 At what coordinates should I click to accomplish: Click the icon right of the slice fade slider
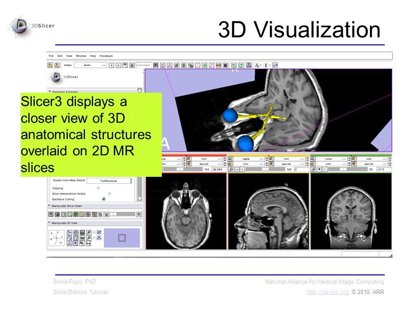coord(139,215)
